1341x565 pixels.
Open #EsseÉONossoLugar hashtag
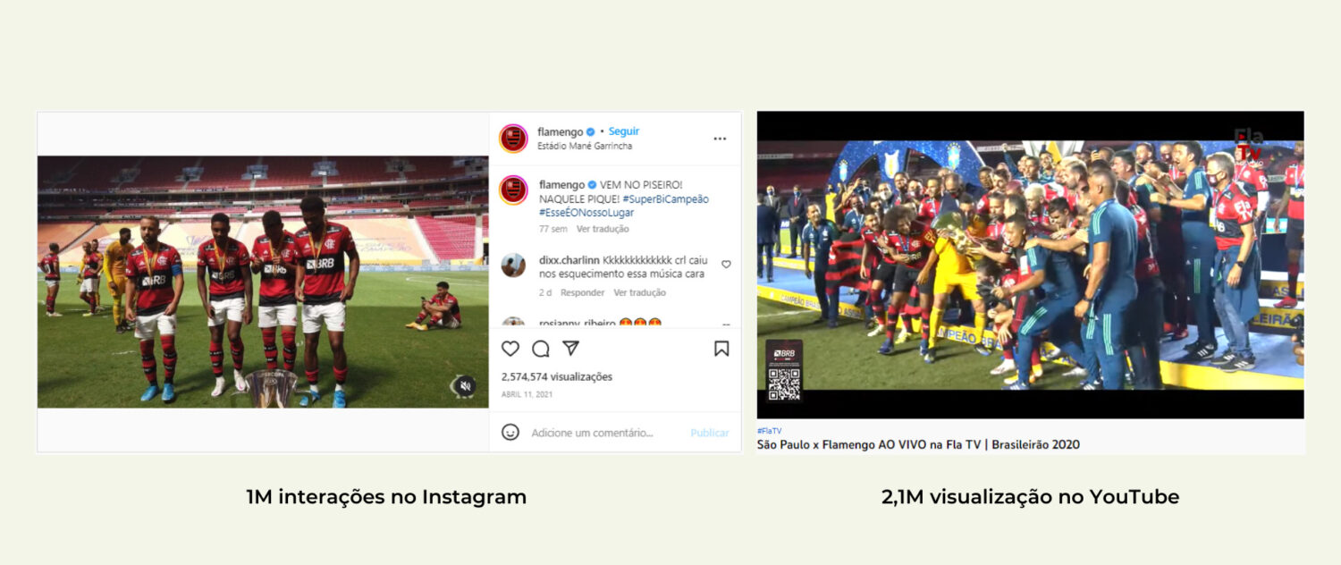pos(584,213)
